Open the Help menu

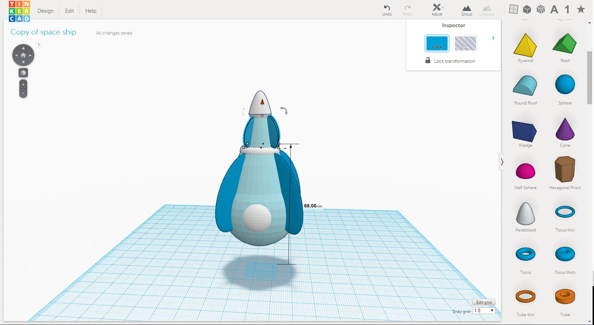pos(91,11)
